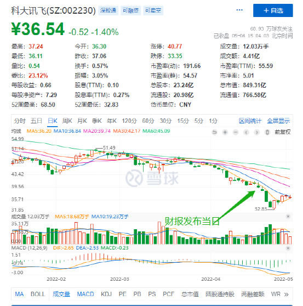Open 全屏显示 fullscreen chart link

point(278,121)
